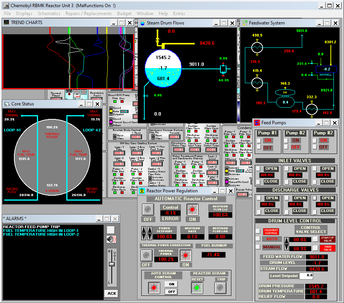Screen dimensions: 344x303
Task: Open the Repairs / Replacements menu
Action: (89, 14)
